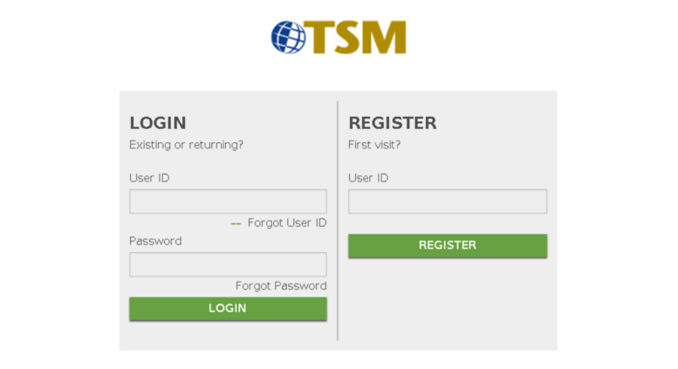Click the 'Existing or returning?' subtitle text

(x=187, y=145)
